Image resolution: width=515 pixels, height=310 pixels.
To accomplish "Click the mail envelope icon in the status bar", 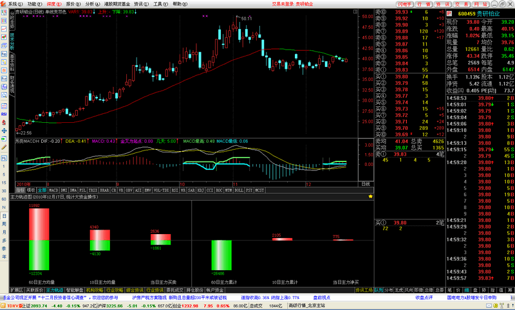I will pos(489,305).
